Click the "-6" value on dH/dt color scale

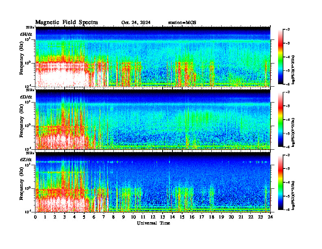coord(288,84)
